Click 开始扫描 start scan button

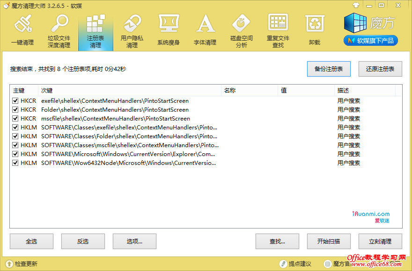(329, 242)
